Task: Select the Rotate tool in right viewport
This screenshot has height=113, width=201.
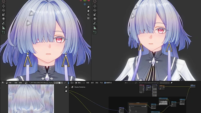Action: (95, 10)
